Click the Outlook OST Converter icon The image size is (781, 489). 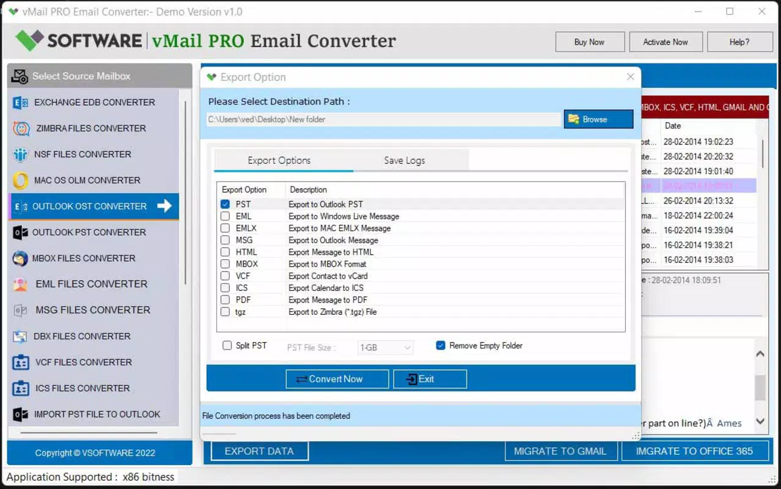pyautogui.click(x=21, y=207)
